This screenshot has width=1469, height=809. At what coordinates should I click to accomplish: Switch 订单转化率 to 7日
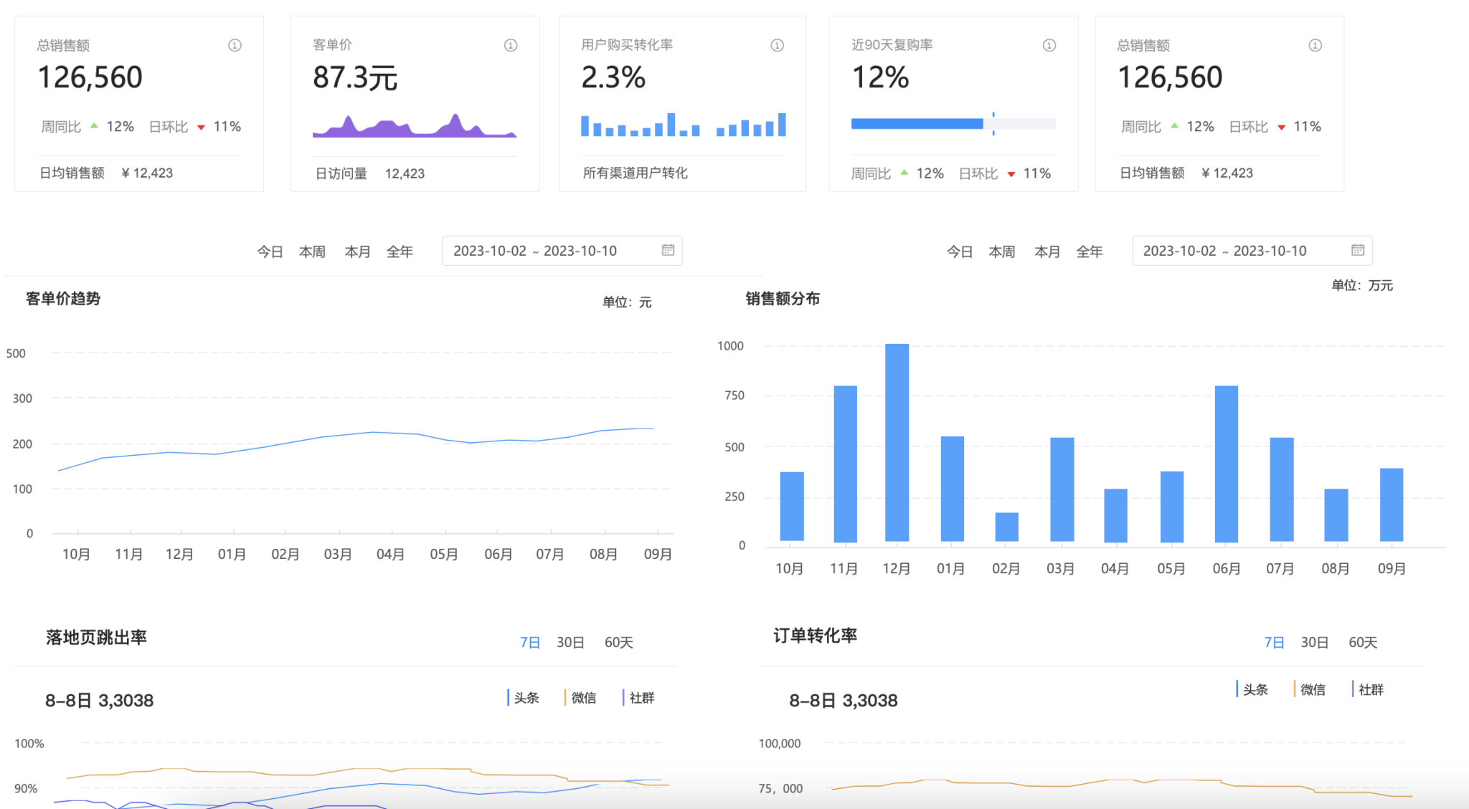click(1274, 643)
